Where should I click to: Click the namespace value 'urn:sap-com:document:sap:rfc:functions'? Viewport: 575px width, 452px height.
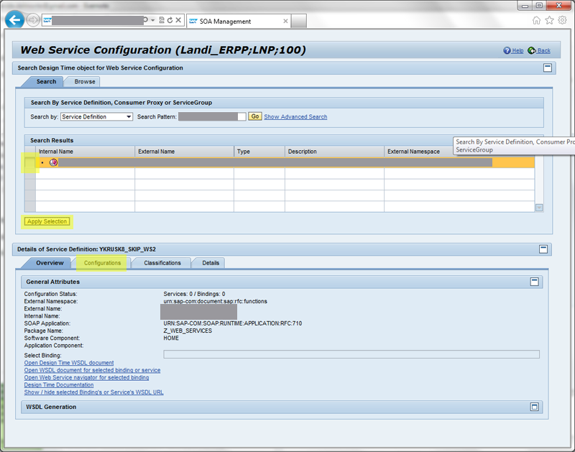click(x=215, y=301)
